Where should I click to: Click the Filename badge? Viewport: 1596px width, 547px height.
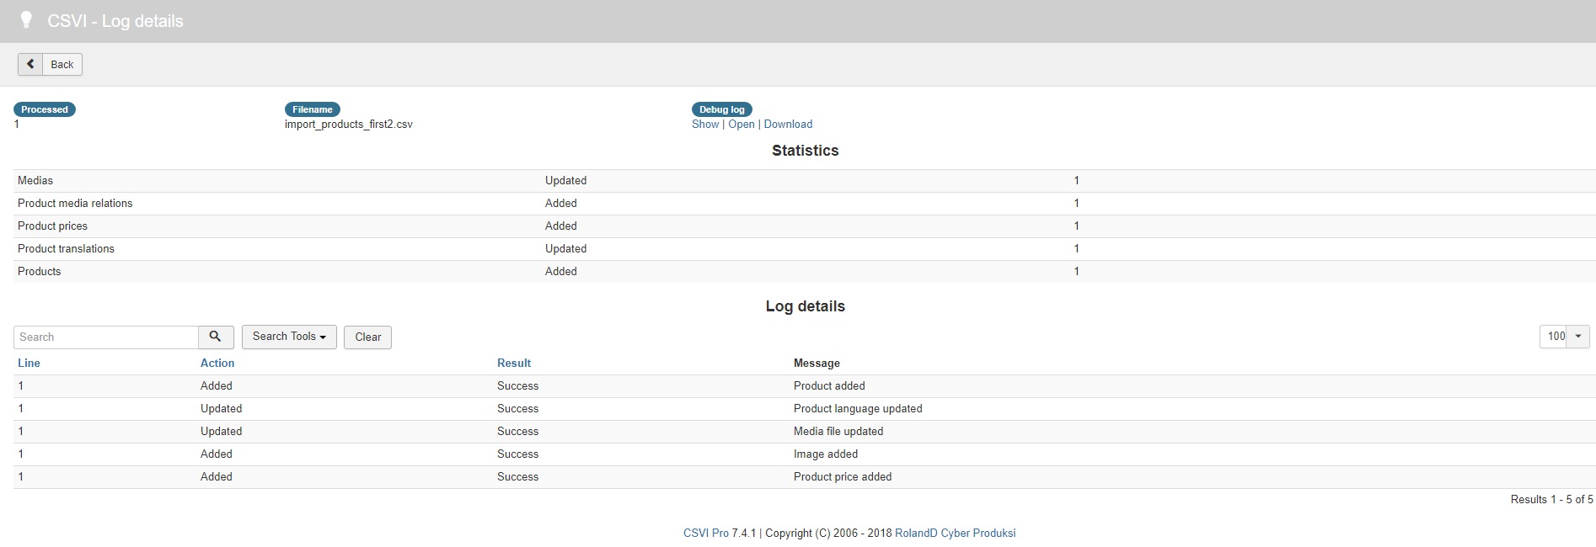click(x=313, y=109)
